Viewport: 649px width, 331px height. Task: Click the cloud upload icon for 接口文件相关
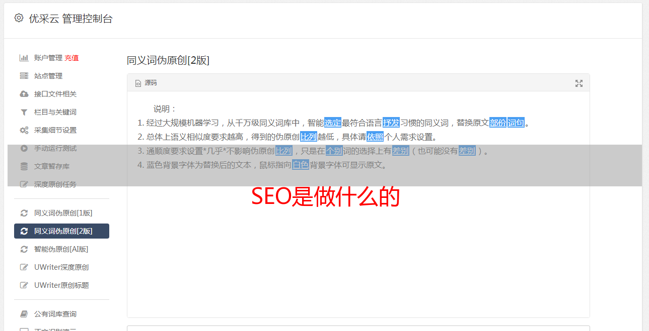pos(24,94)
